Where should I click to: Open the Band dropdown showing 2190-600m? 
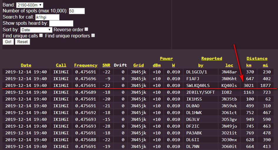[30, 5]
